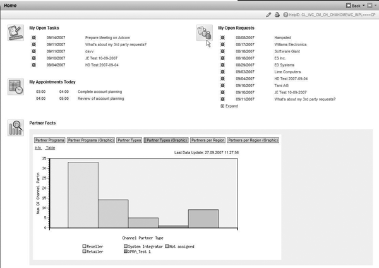Switch to Partner Programs tab
The image size is (379, 268).
point(49,140)
